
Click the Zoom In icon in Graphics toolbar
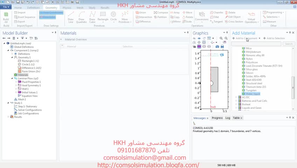[221, 38]
